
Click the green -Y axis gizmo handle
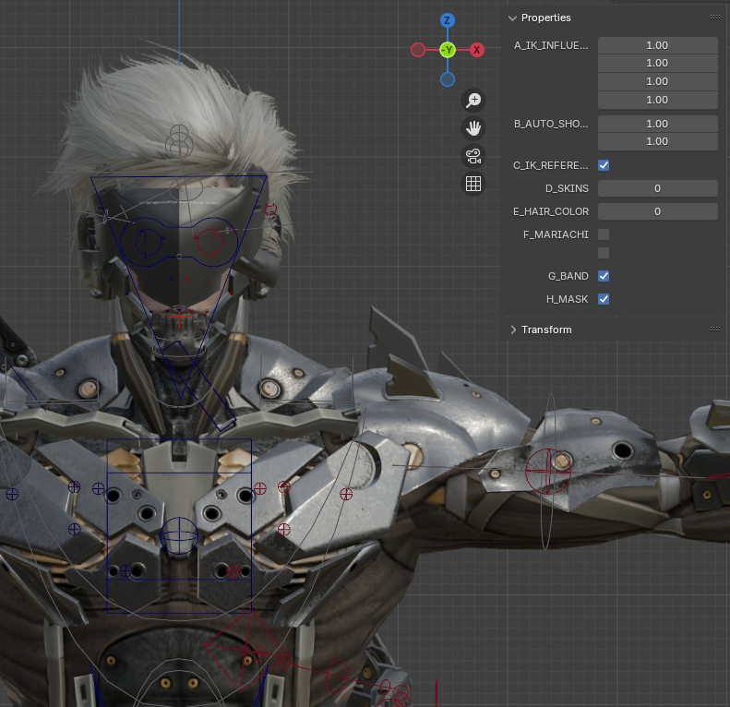(448, 50)
